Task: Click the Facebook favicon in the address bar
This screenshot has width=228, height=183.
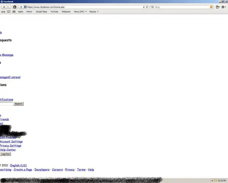Action: (26, 7)
